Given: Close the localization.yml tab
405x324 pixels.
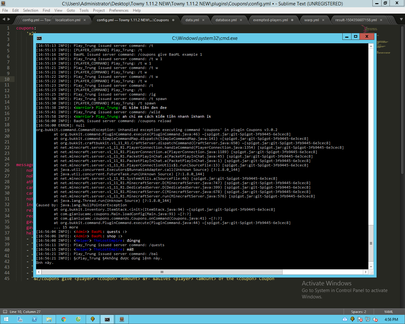Looking at the screenshot, I should pyautogui.click(x=84, y=20).
